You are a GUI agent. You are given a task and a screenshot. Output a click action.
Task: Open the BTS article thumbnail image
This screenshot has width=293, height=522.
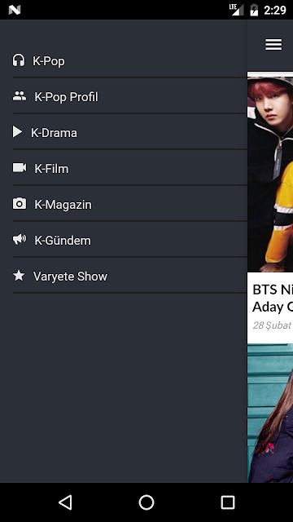[270, 175]
